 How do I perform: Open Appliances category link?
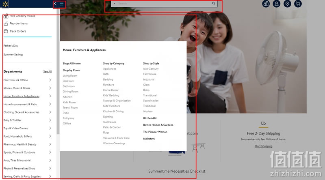tap(110, 69)
